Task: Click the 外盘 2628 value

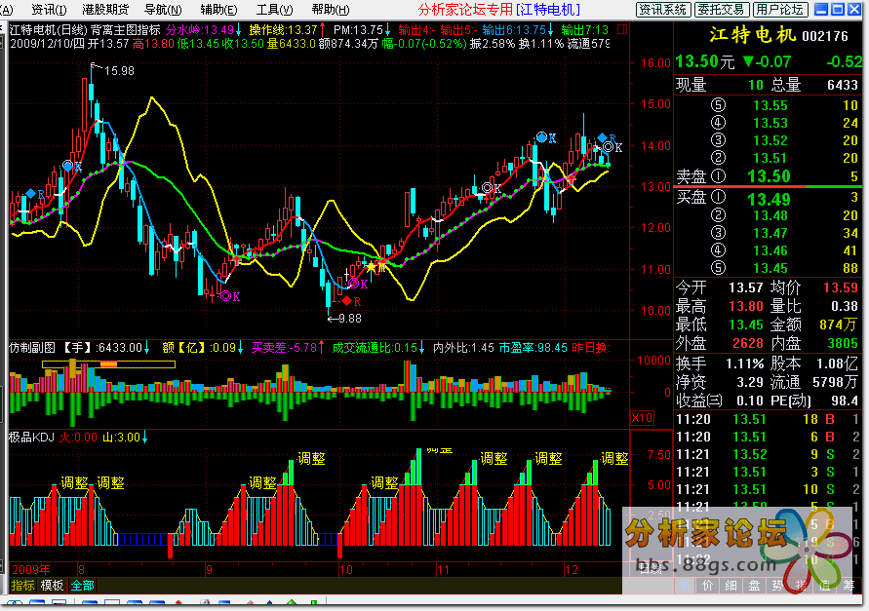Action: tap(748, 343)
